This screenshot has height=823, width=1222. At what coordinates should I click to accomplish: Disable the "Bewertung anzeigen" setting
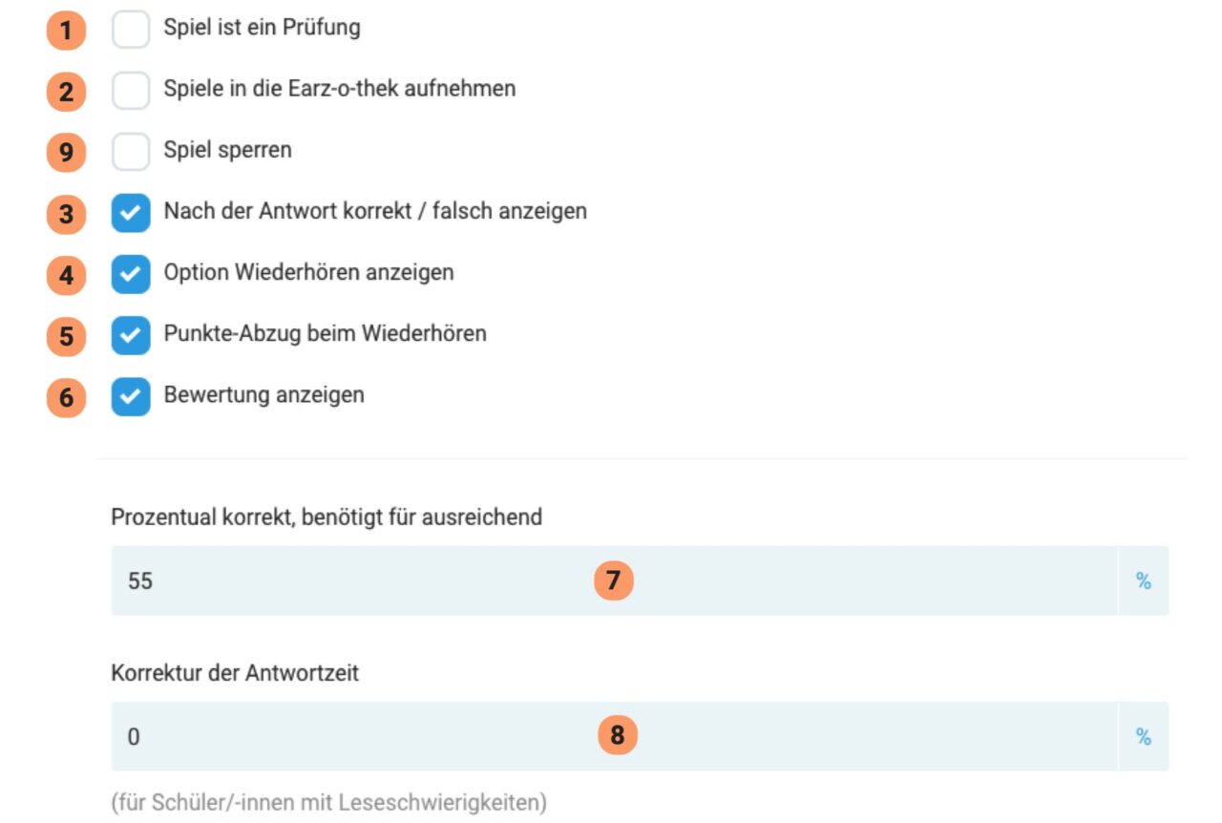[131, 396]
